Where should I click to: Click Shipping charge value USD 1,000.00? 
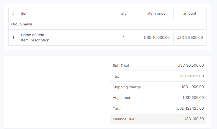[x=192, y=87]
